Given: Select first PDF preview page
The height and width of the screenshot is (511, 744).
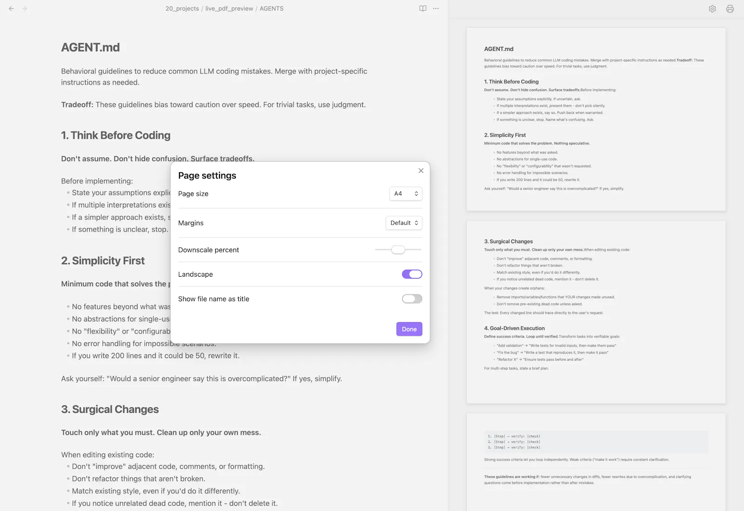Looking at the screenshot, I should 596,119.
